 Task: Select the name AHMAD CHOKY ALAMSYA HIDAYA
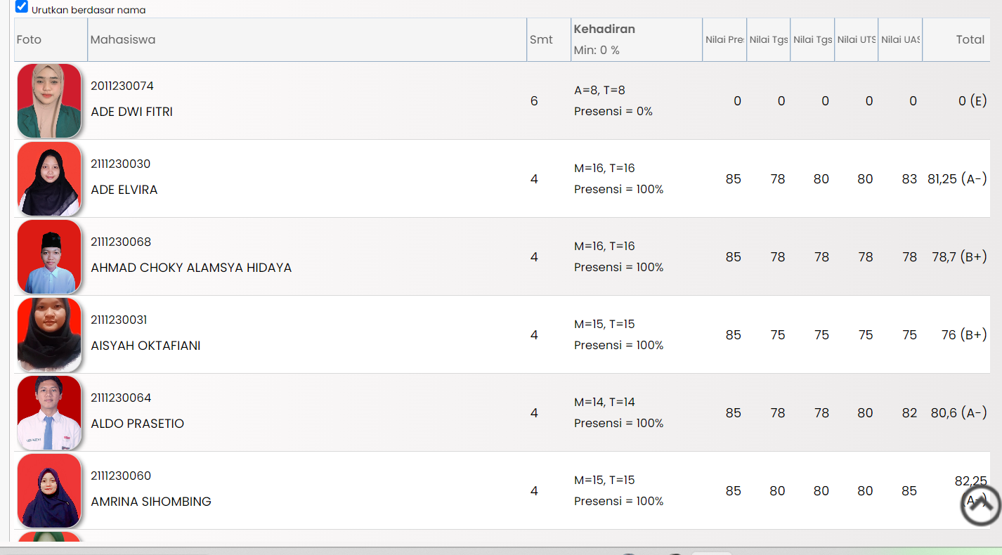[191, 268]
